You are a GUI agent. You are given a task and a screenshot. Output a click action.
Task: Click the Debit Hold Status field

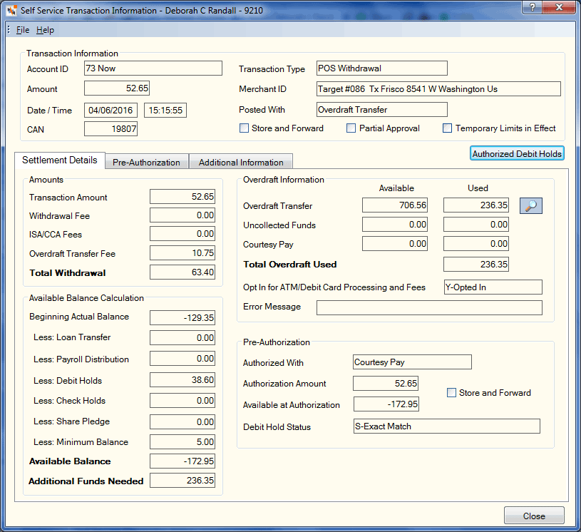[x=447, y=426]
